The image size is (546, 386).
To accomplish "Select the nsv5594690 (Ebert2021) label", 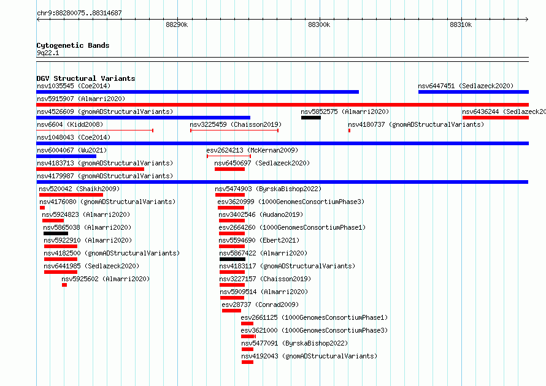I will click(x=259, y=240).
